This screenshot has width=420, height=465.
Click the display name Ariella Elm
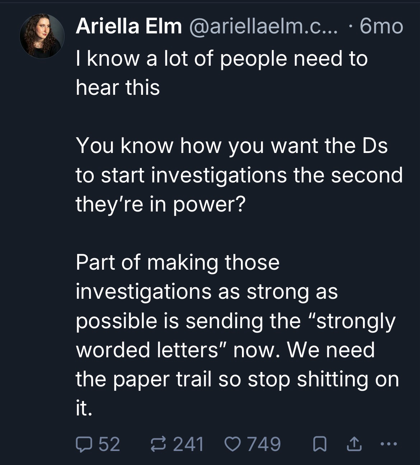tap(129, 26)
